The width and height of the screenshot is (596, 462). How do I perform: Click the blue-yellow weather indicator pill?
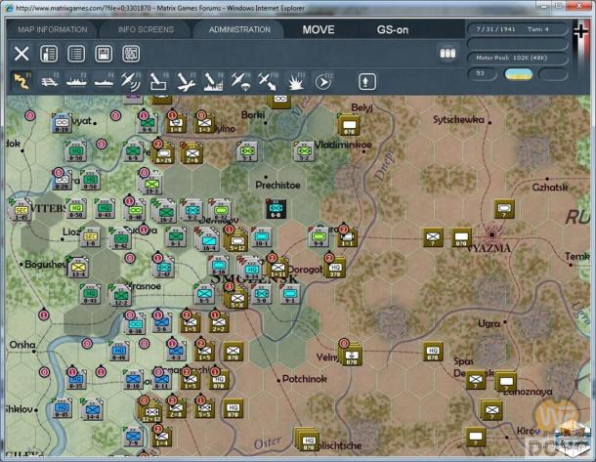tap(518, 73)
